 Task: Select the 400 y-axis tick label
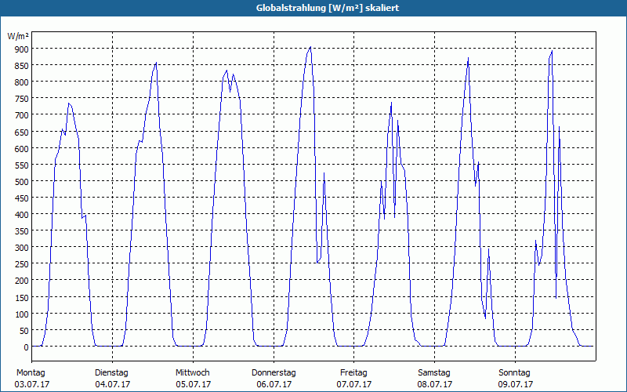click(23, 216)
